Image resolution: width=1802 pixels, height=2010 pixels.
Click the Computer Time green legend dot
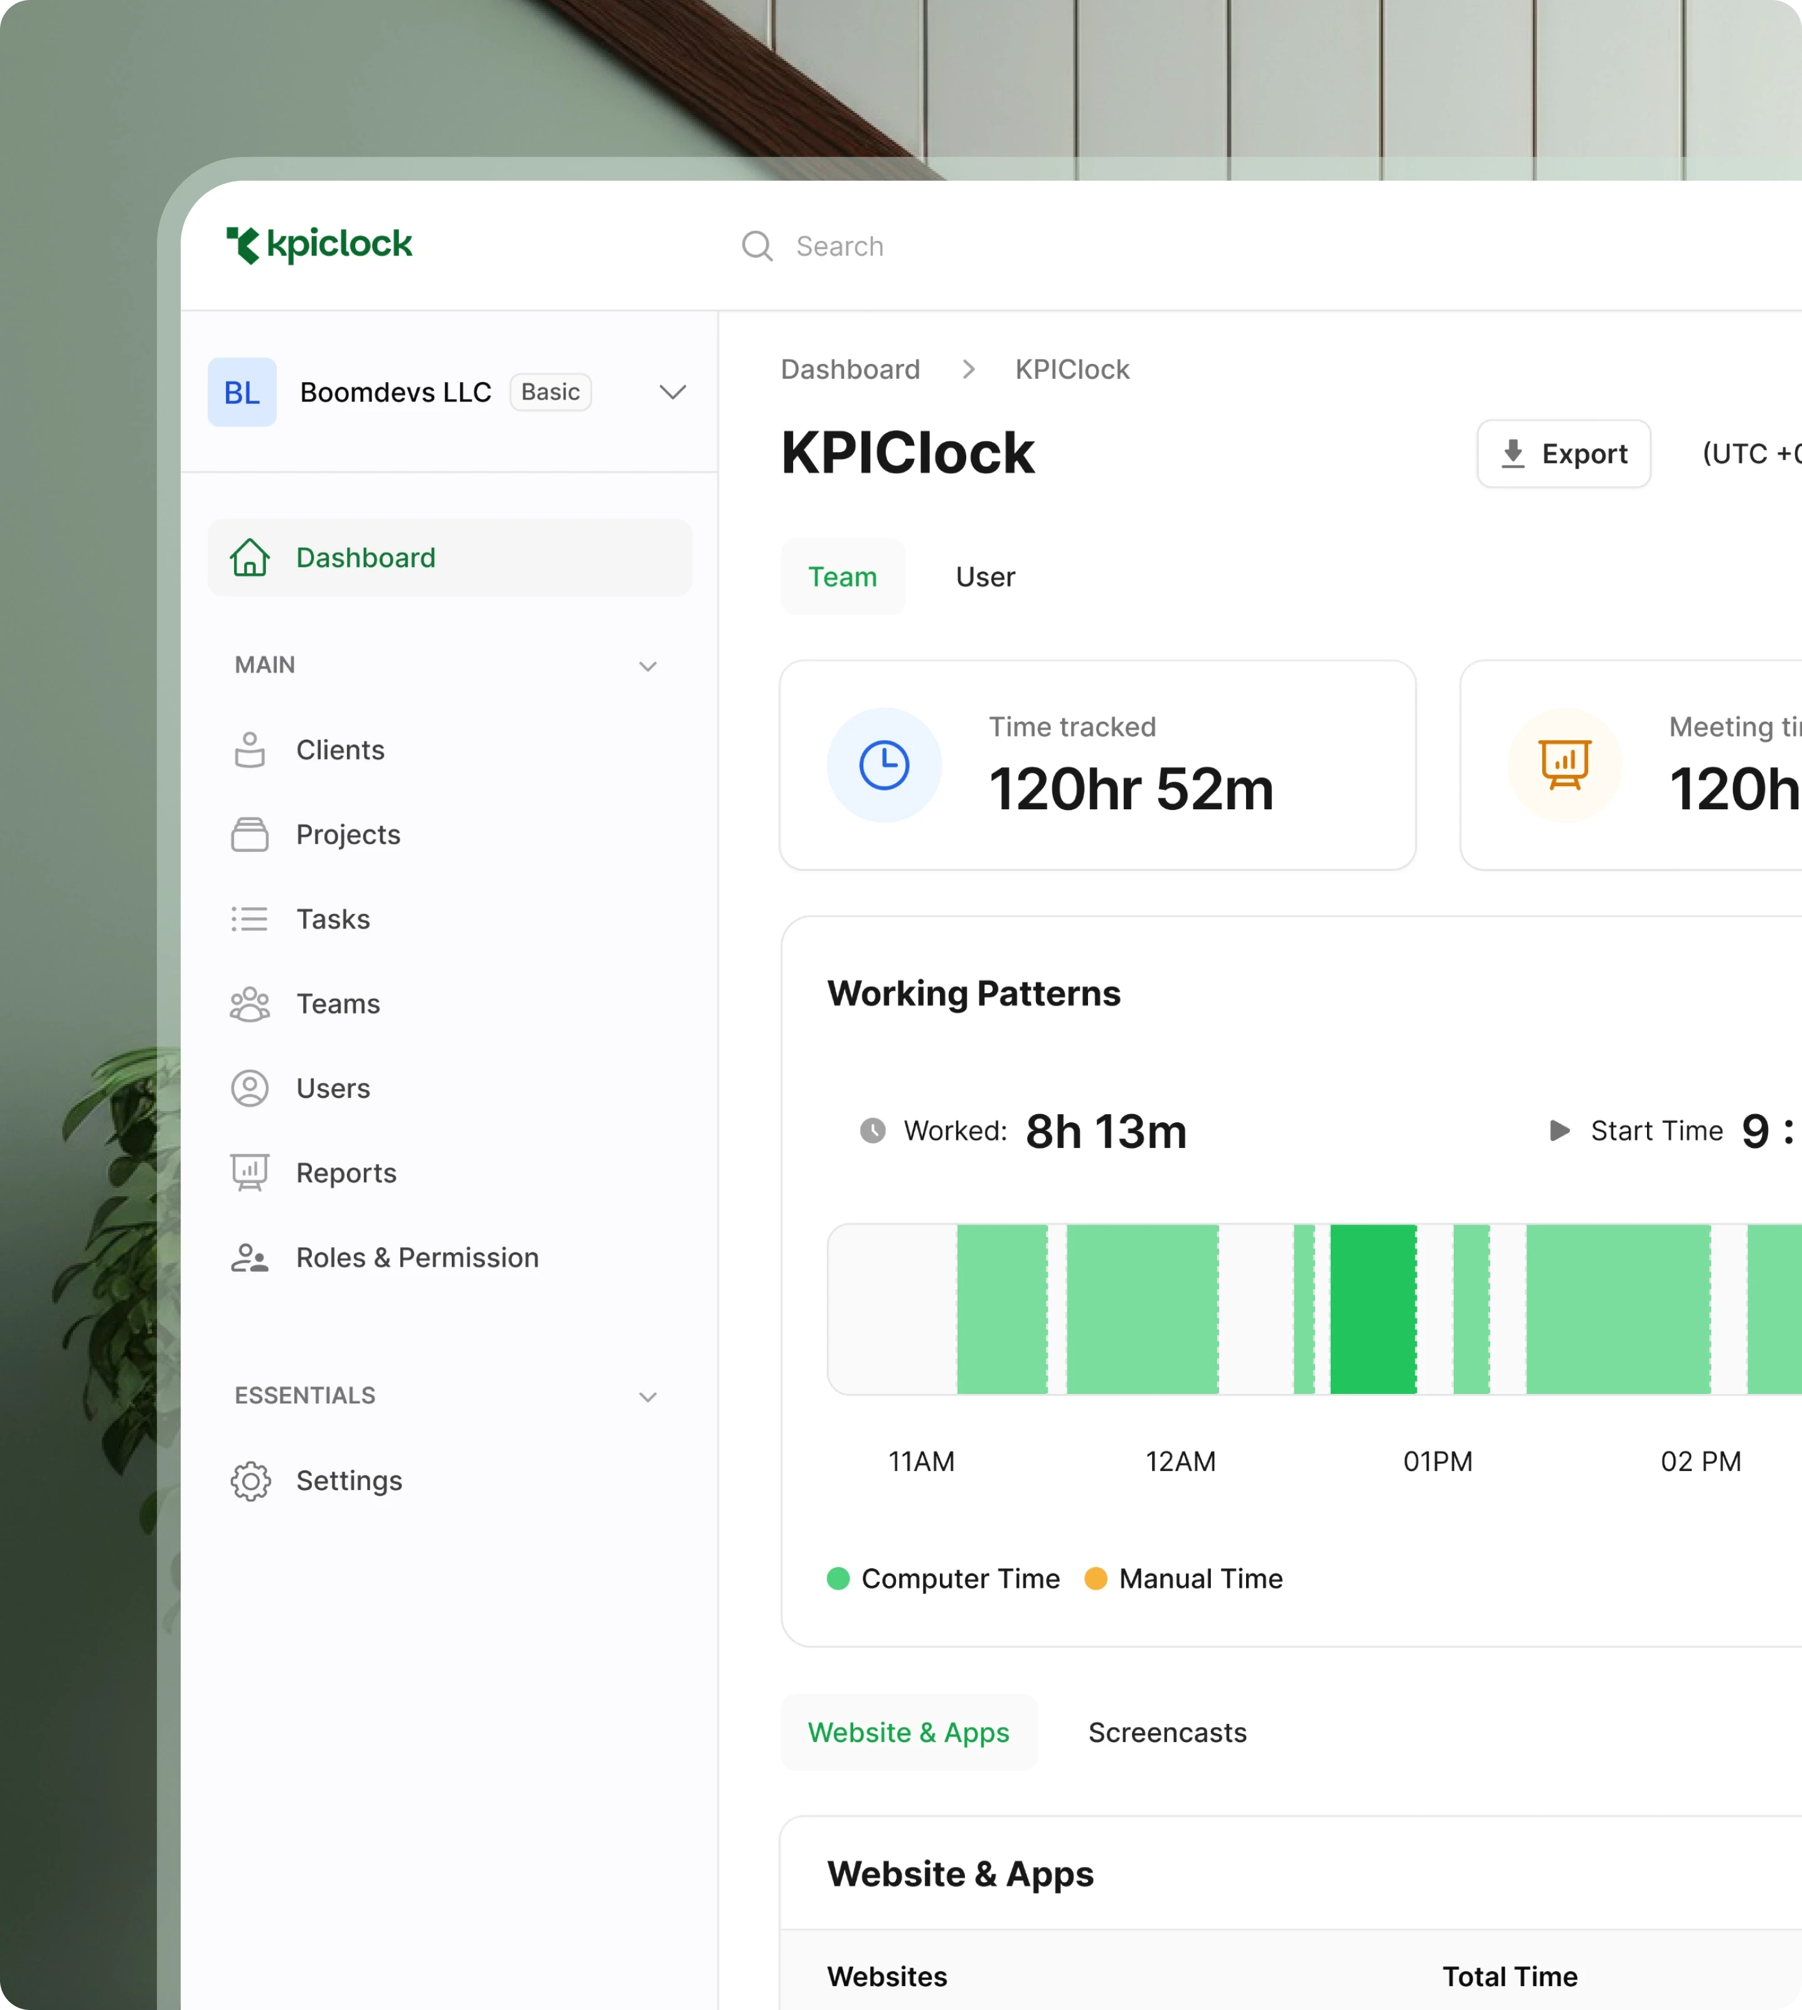click(x=839, y=1578)
